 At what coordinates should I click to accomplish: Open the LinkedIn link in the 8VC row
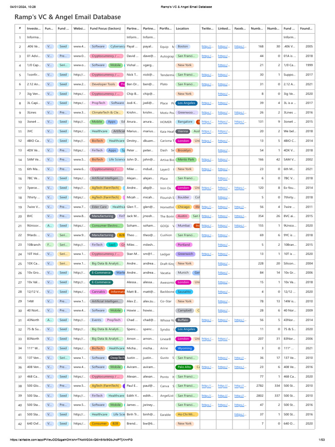[x=224, y=216]
